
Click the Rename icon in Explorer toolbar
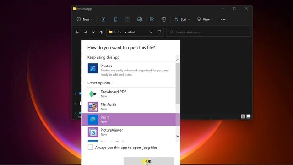(x=140, y=19)
